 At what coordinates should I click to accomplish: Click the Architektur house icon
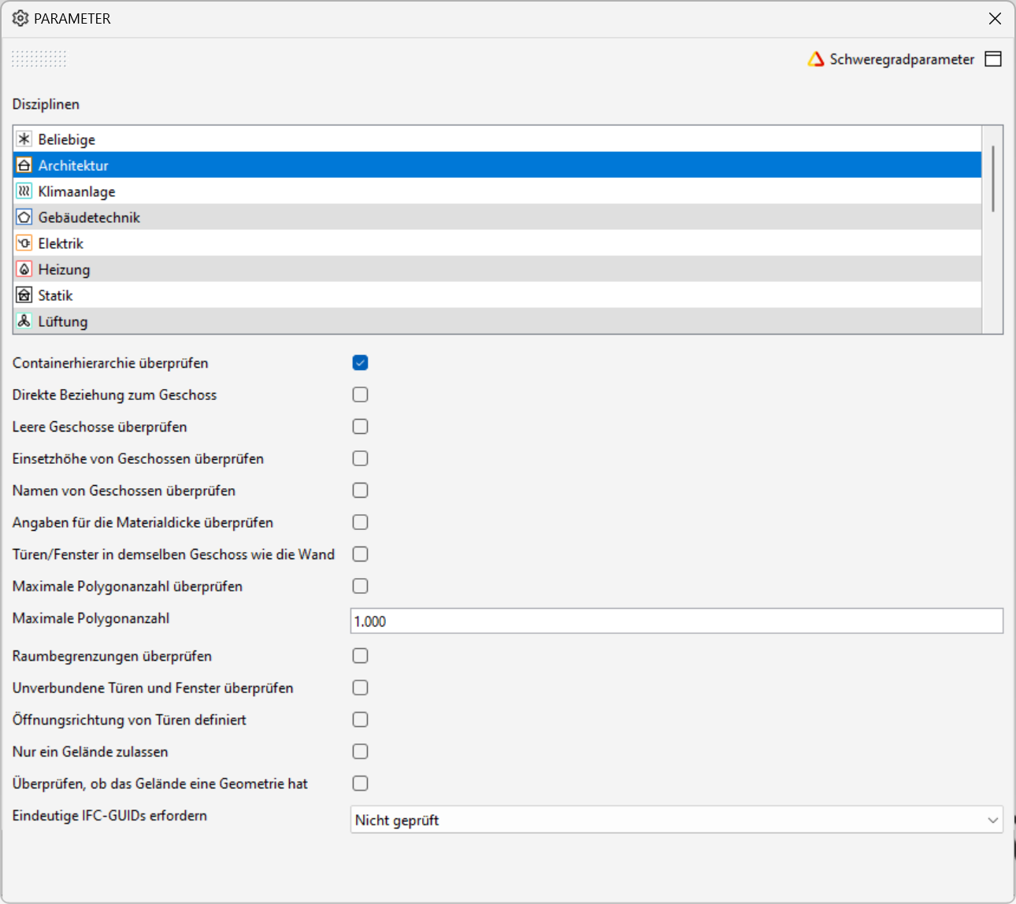click(x=24, y=165)
